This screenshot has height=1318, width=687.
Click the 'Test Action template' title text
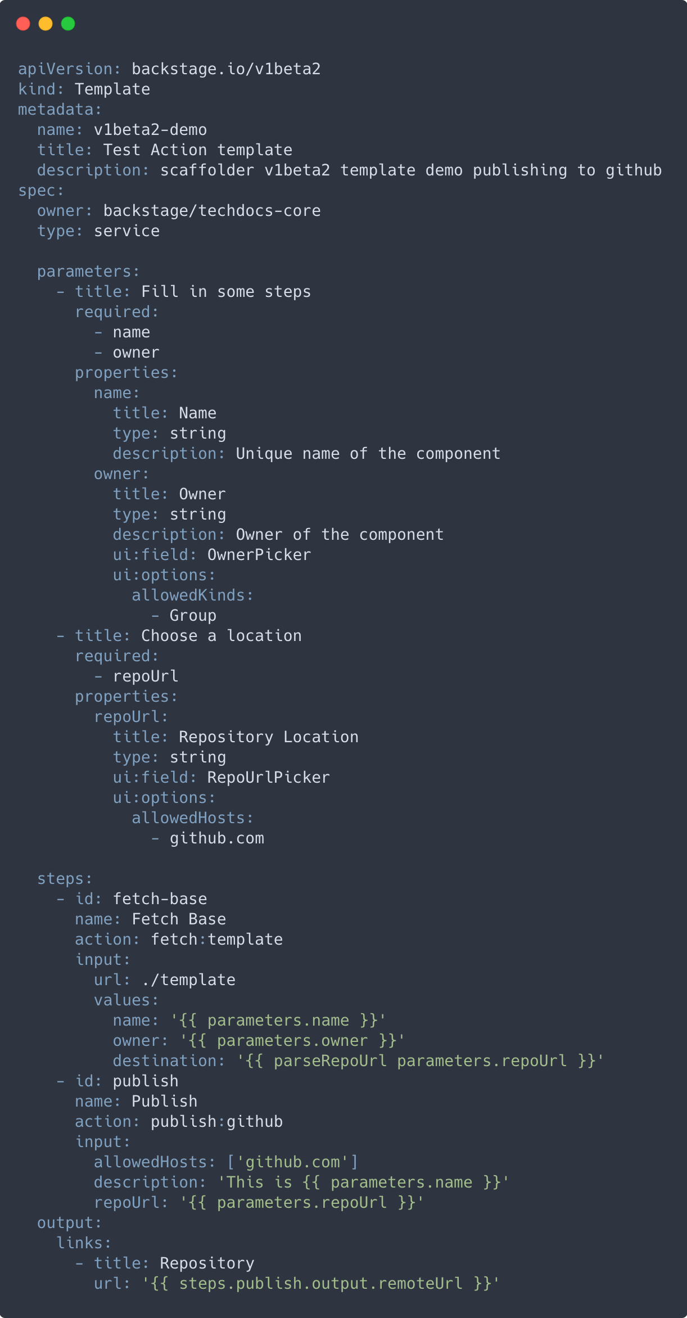[x=197, y=150]
